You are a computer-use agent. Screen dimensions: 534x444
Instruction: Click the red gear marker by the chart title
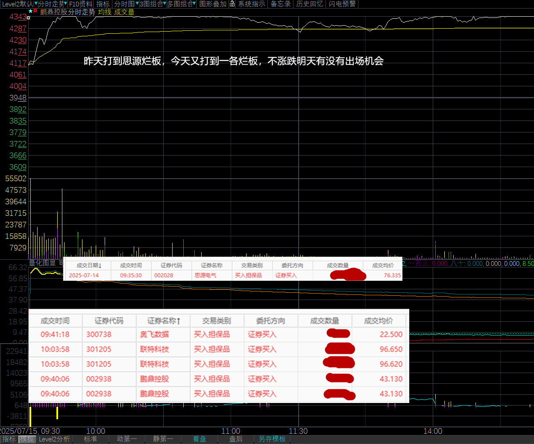coord(35,11)
